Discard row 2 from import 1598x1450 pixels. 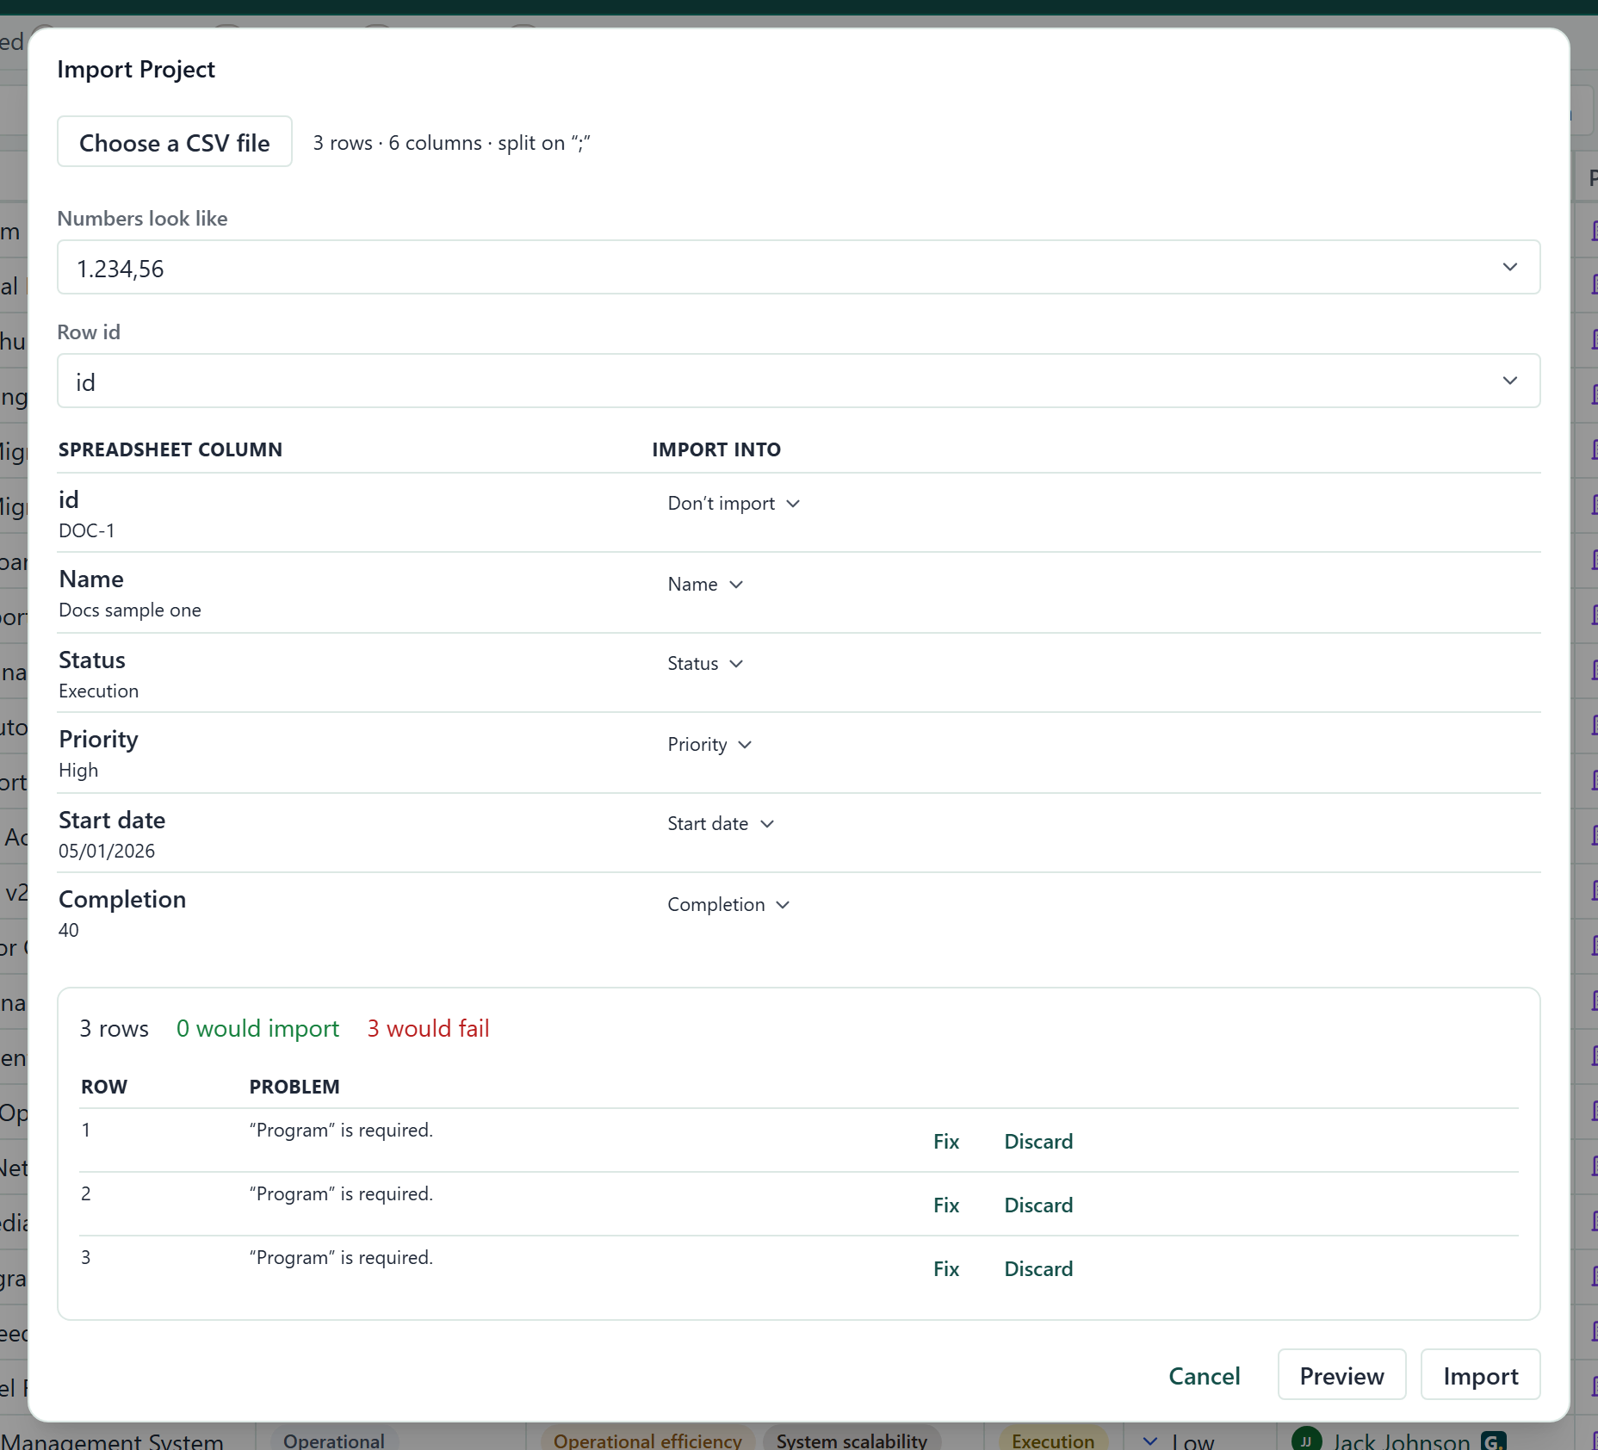point(1038,1205)
